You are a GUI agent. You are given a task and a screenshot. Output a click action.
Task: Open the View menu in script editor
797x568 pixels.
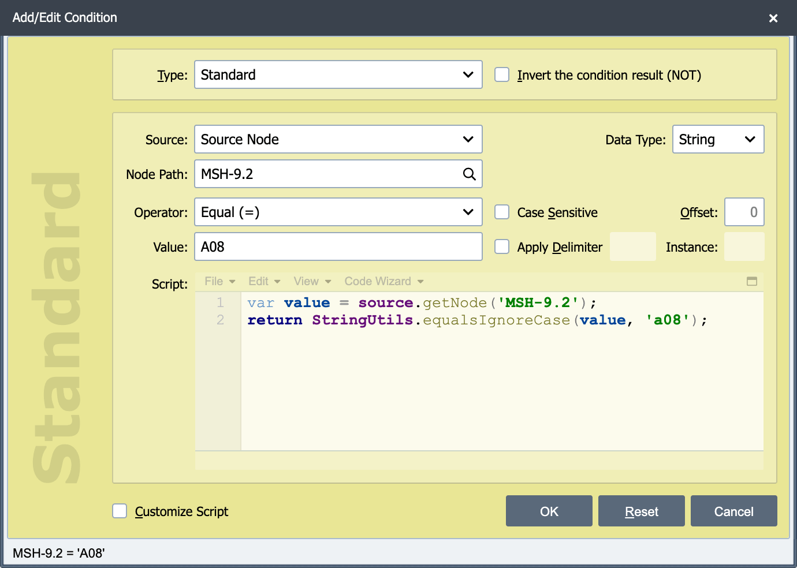[x=312, y=281]
